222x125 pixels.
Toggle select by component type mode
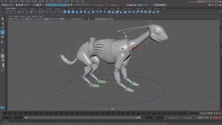tap(41, 5)
